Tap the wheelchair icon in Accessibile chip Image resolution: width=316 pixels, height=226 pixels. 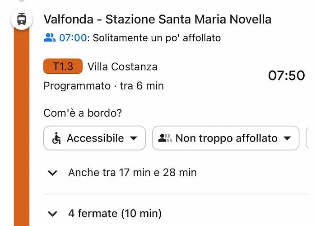point(56,138)
